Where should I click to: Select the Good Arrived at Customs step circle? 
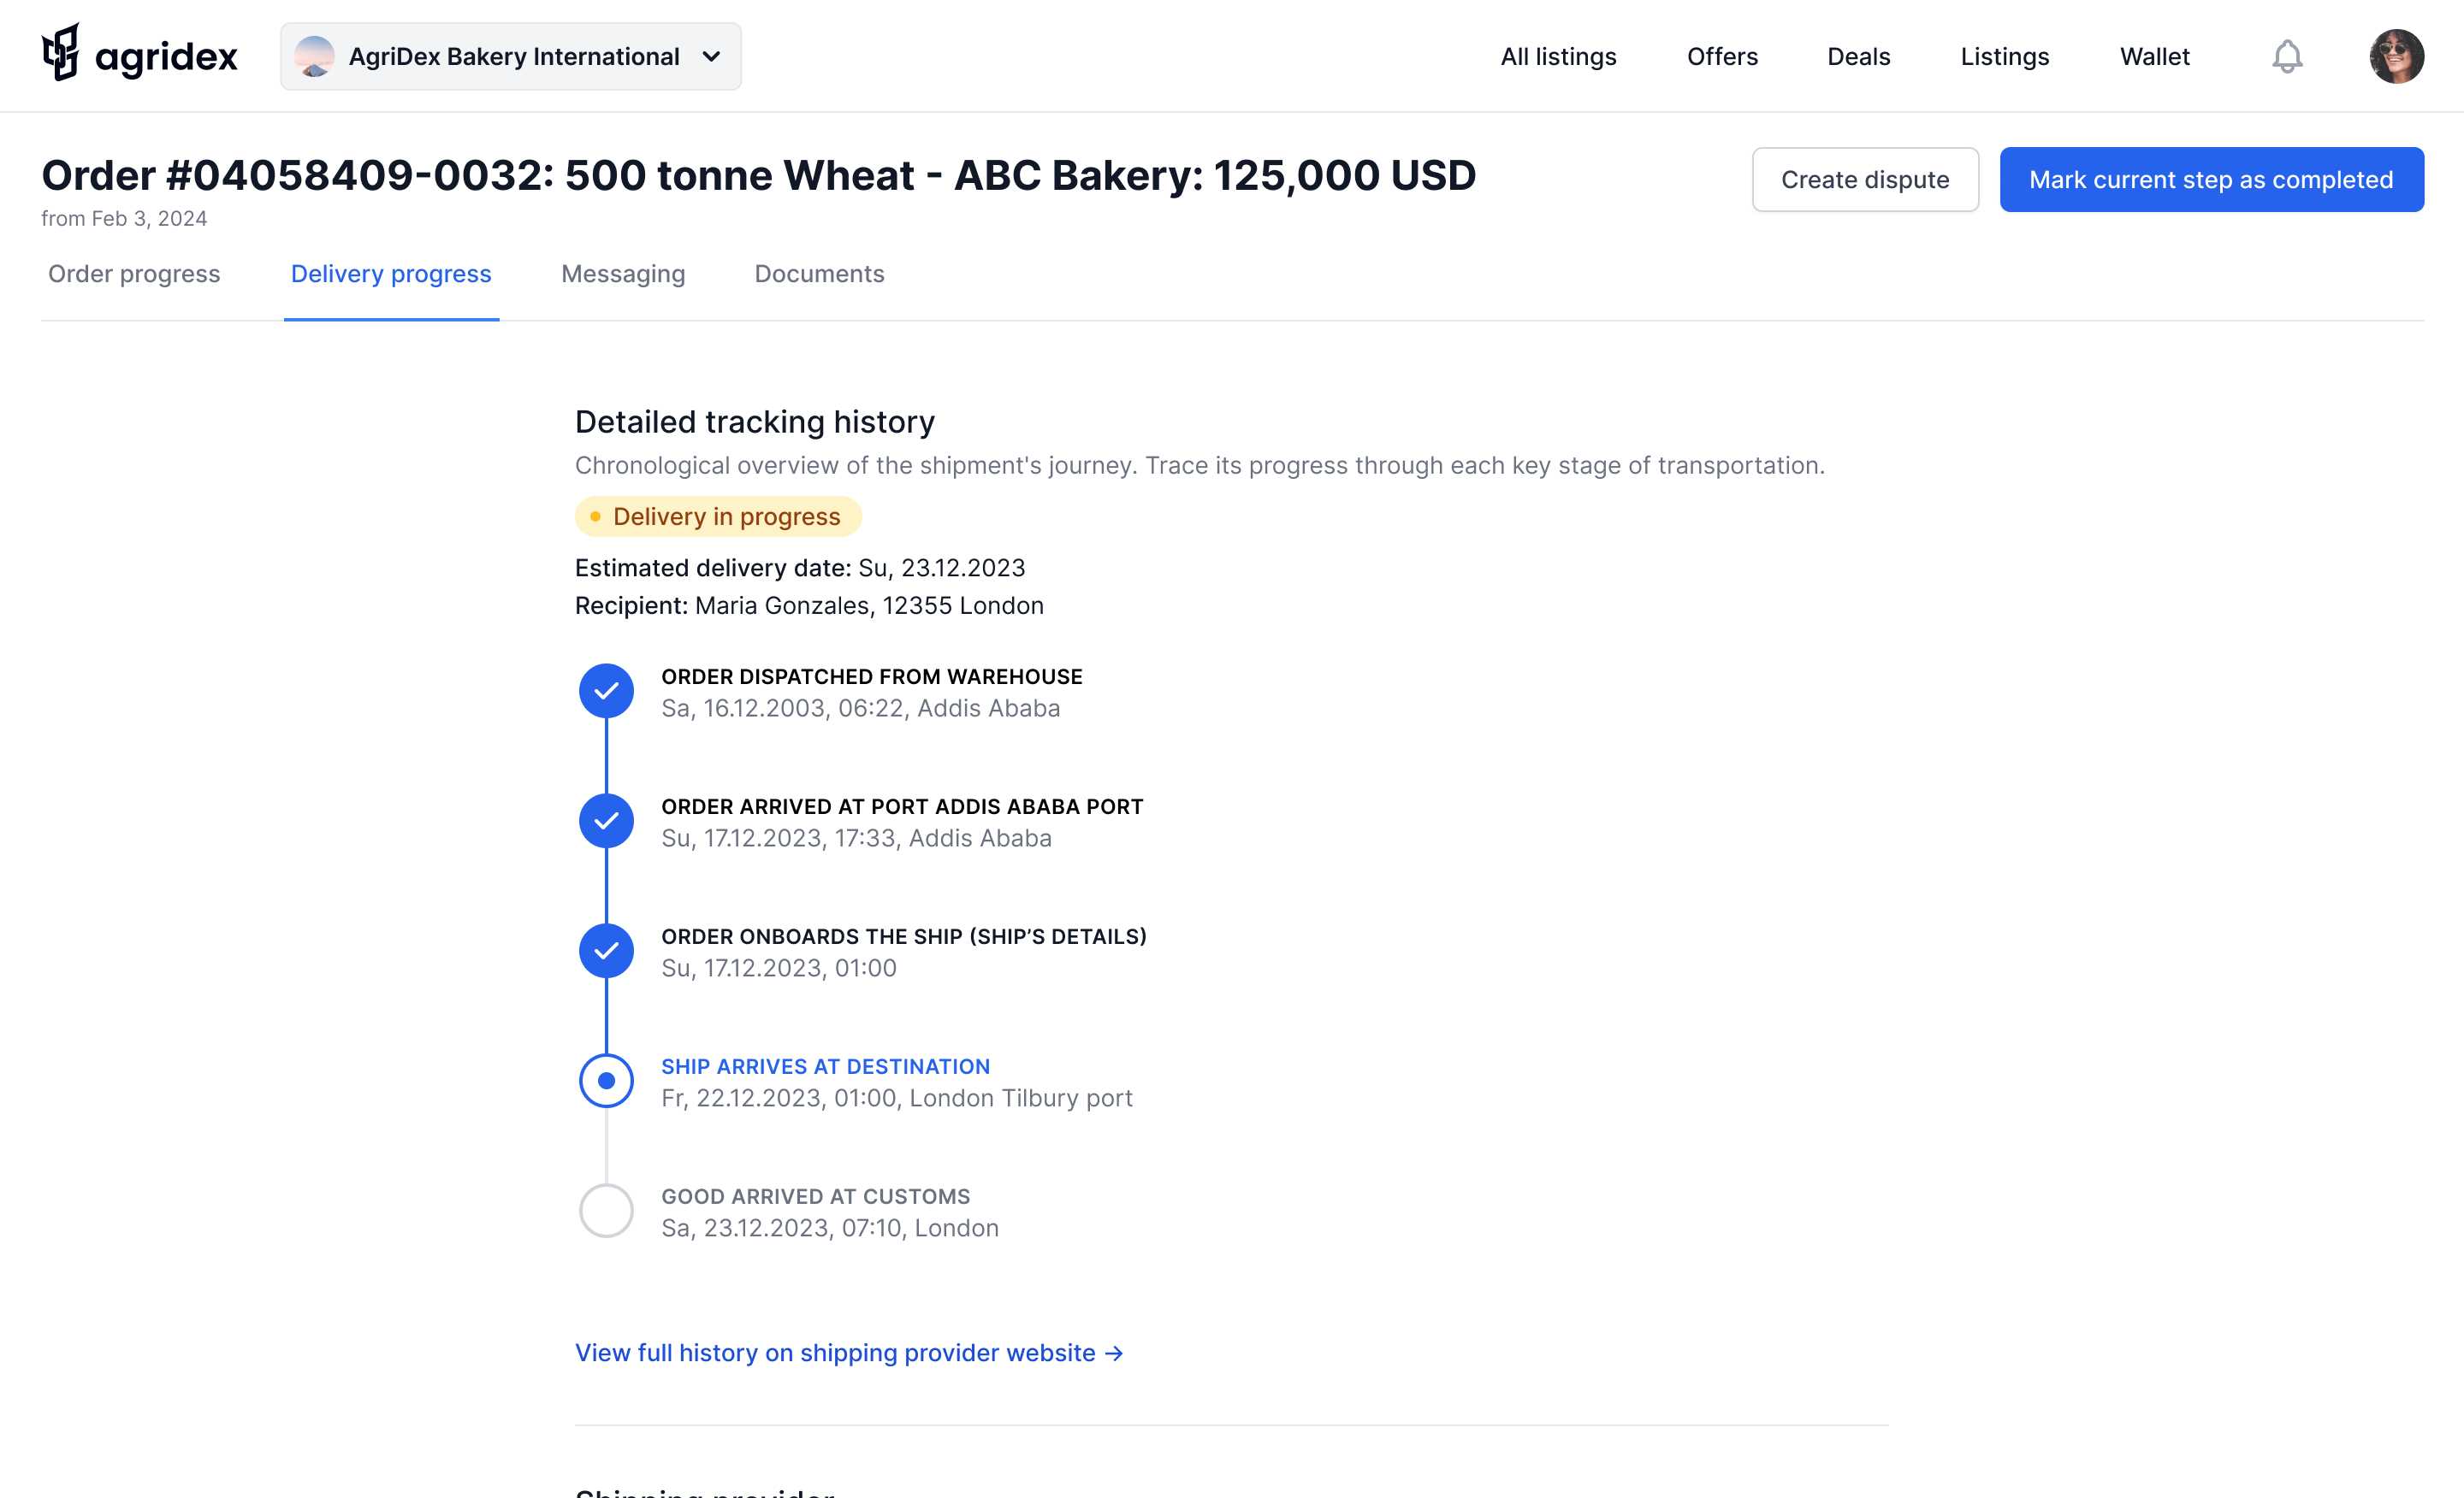[x=606, y=1212]
